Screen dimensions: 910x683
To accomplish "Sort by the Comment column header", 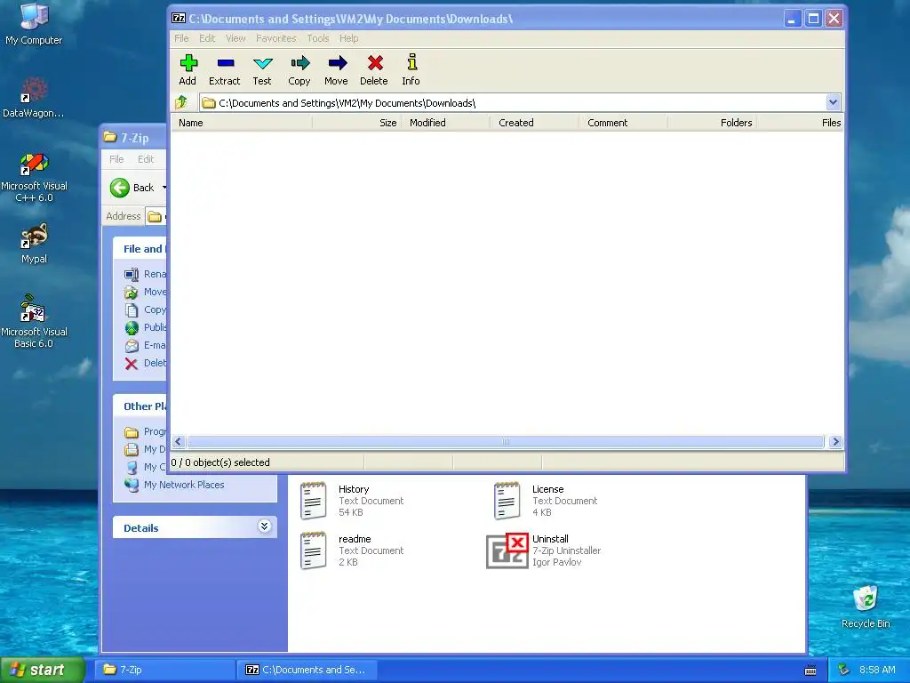I will [623, 123].
